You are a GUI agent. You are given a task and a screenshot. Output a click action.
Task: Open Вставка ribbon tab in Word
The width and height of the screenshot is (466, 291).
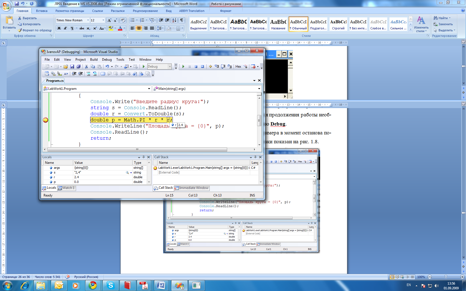(x=42, y=11)
